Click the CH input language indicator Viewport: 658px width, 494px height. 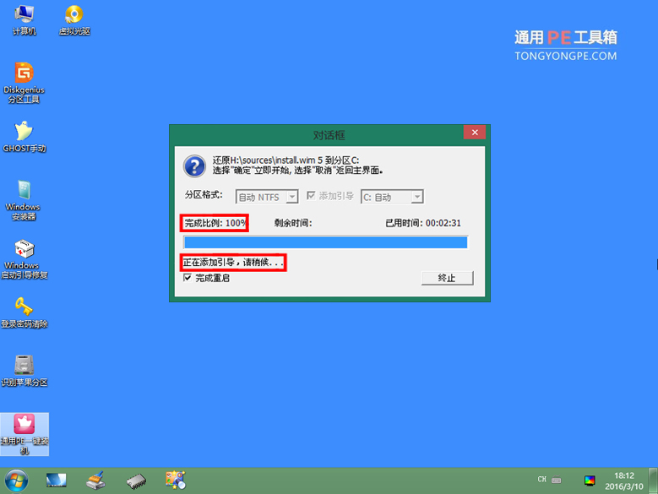pos(541,479)
